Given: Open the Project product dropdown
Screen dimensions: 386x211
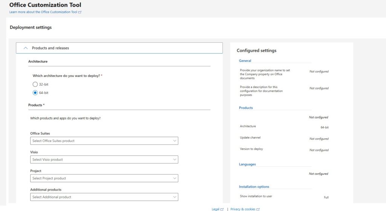Looking at the screenshot, I should [x=104, y=178].
